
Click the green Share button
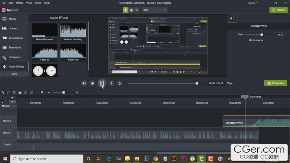(x=279, y=10)
